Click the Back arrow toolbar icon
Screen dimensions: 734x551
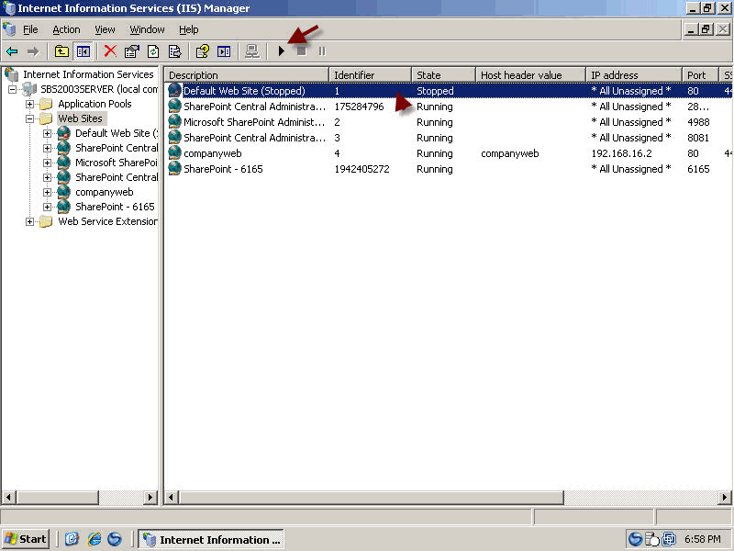[x=12, y=51]
